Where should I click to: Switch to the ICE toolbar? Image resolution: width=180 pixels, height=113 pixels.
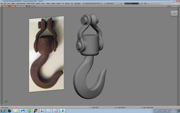[x=63, y=4]
